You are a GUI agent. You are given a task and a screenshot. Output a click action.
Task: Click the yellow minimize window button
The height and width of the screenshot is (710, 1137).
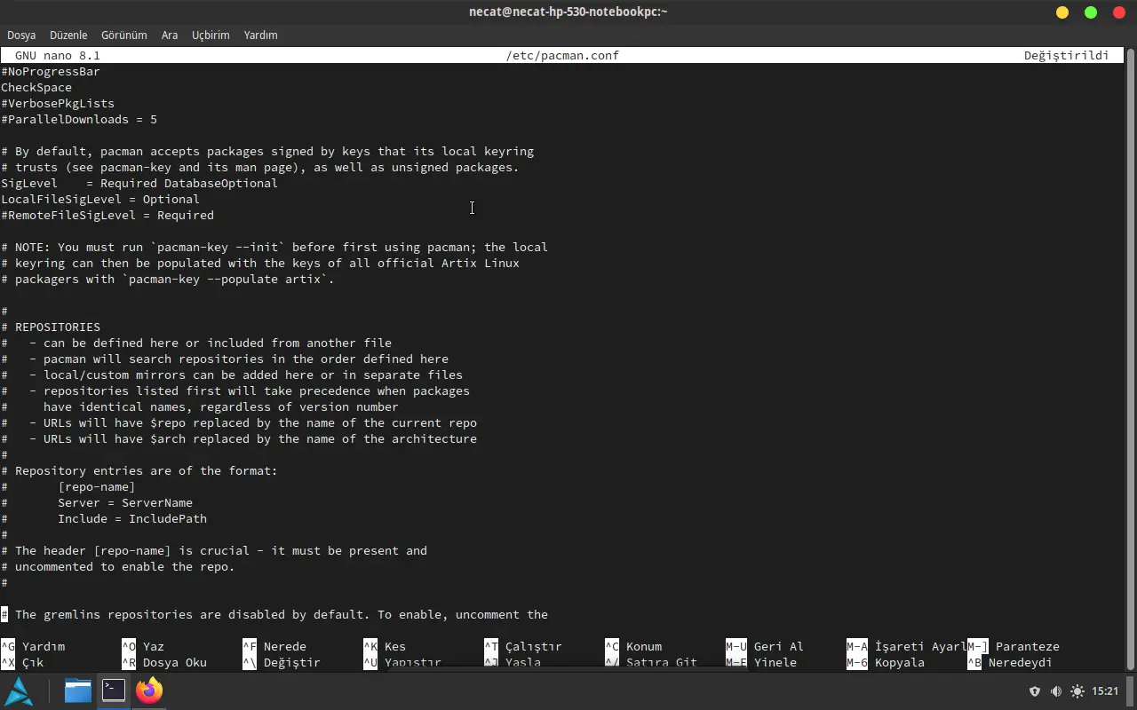[x=1062, y=12]
